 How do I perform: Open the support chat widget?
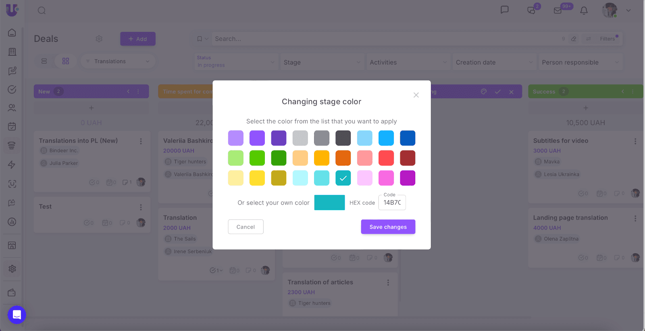[17, 315]
